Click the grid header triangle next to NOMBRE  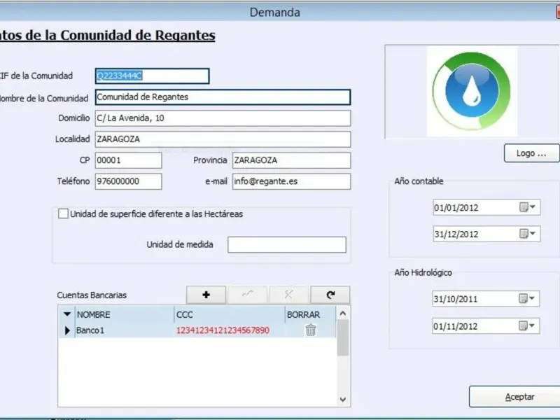point(67,314)
